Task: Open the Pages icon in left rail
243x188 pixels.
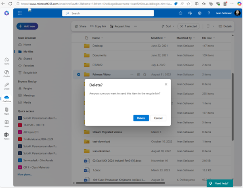Action: pos(6,110)
